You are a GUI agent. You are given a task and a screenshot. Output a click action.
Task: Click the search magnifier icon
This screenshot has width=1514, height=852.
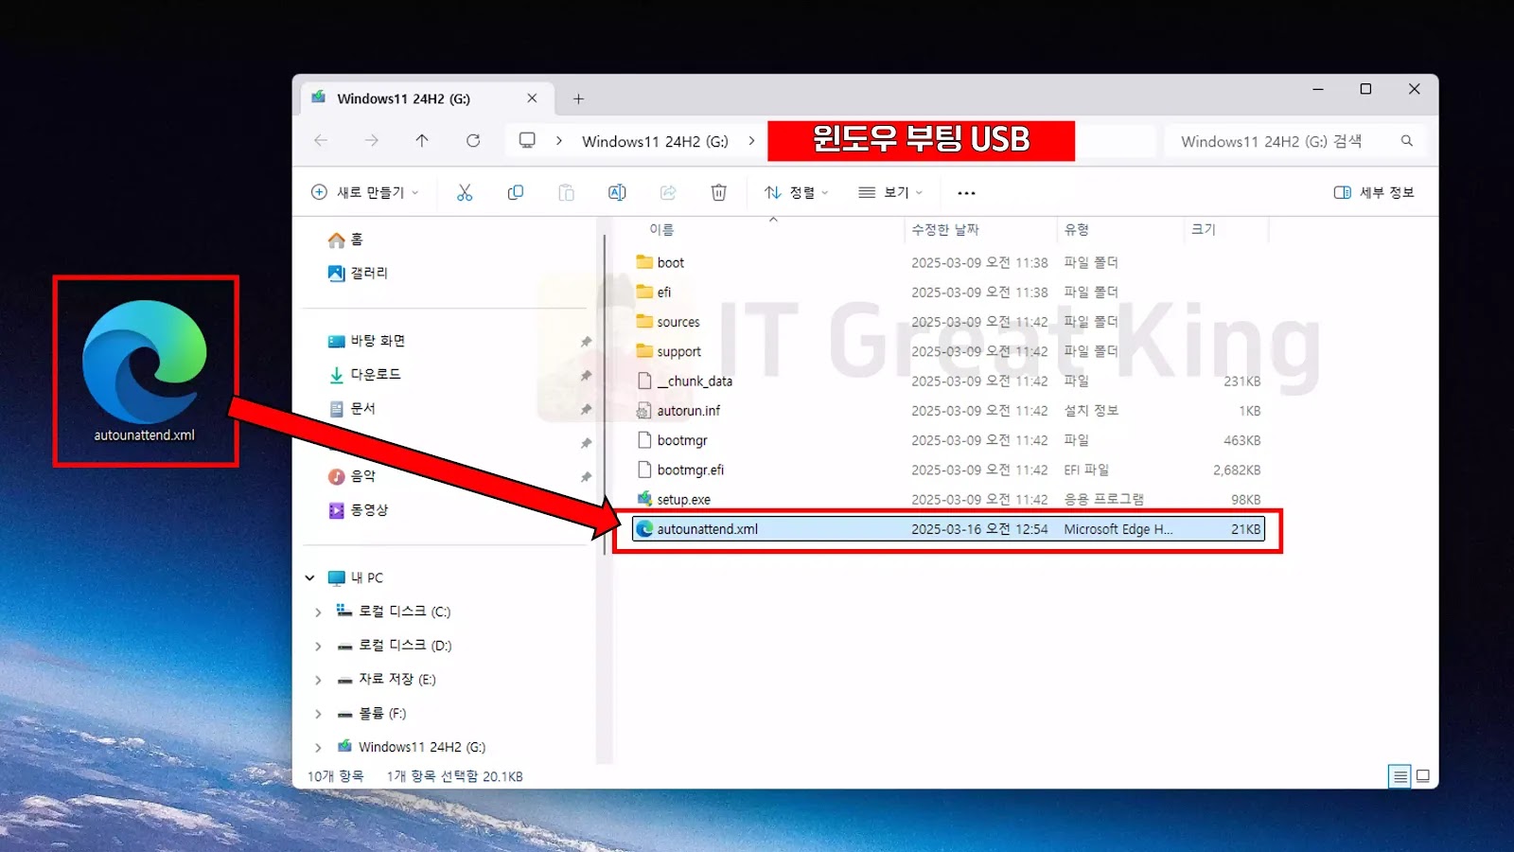[1407, 141]
